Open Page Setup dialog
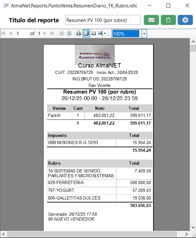The width and height of the screenshot is (196, 238). coord(93,34)
